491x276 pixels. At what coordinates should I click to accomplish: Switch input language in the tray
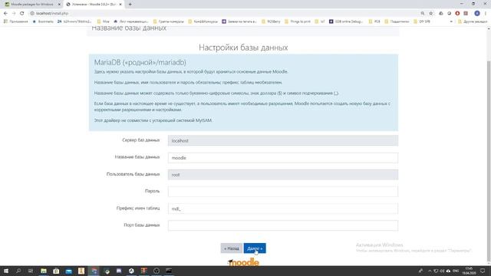[456, 271]
